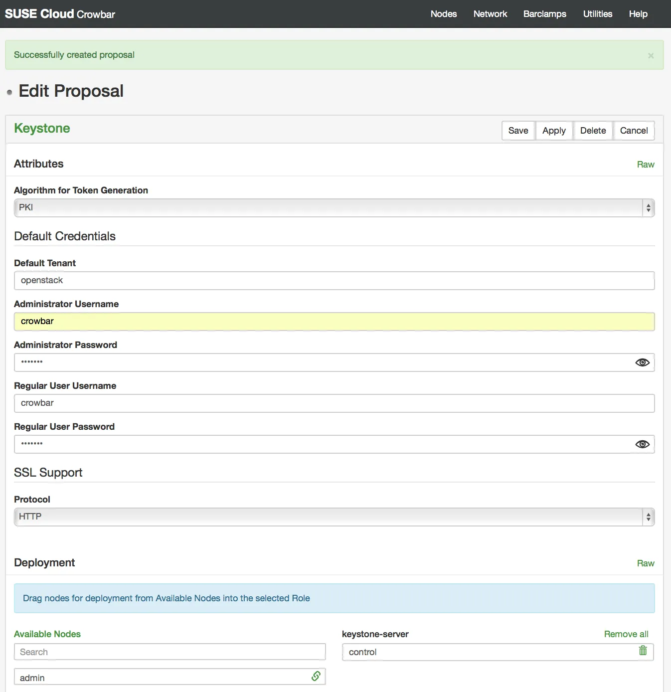Show the Administrator Password with eye icon
Viewport: 671px width, 692px height.
pos(642,362)
